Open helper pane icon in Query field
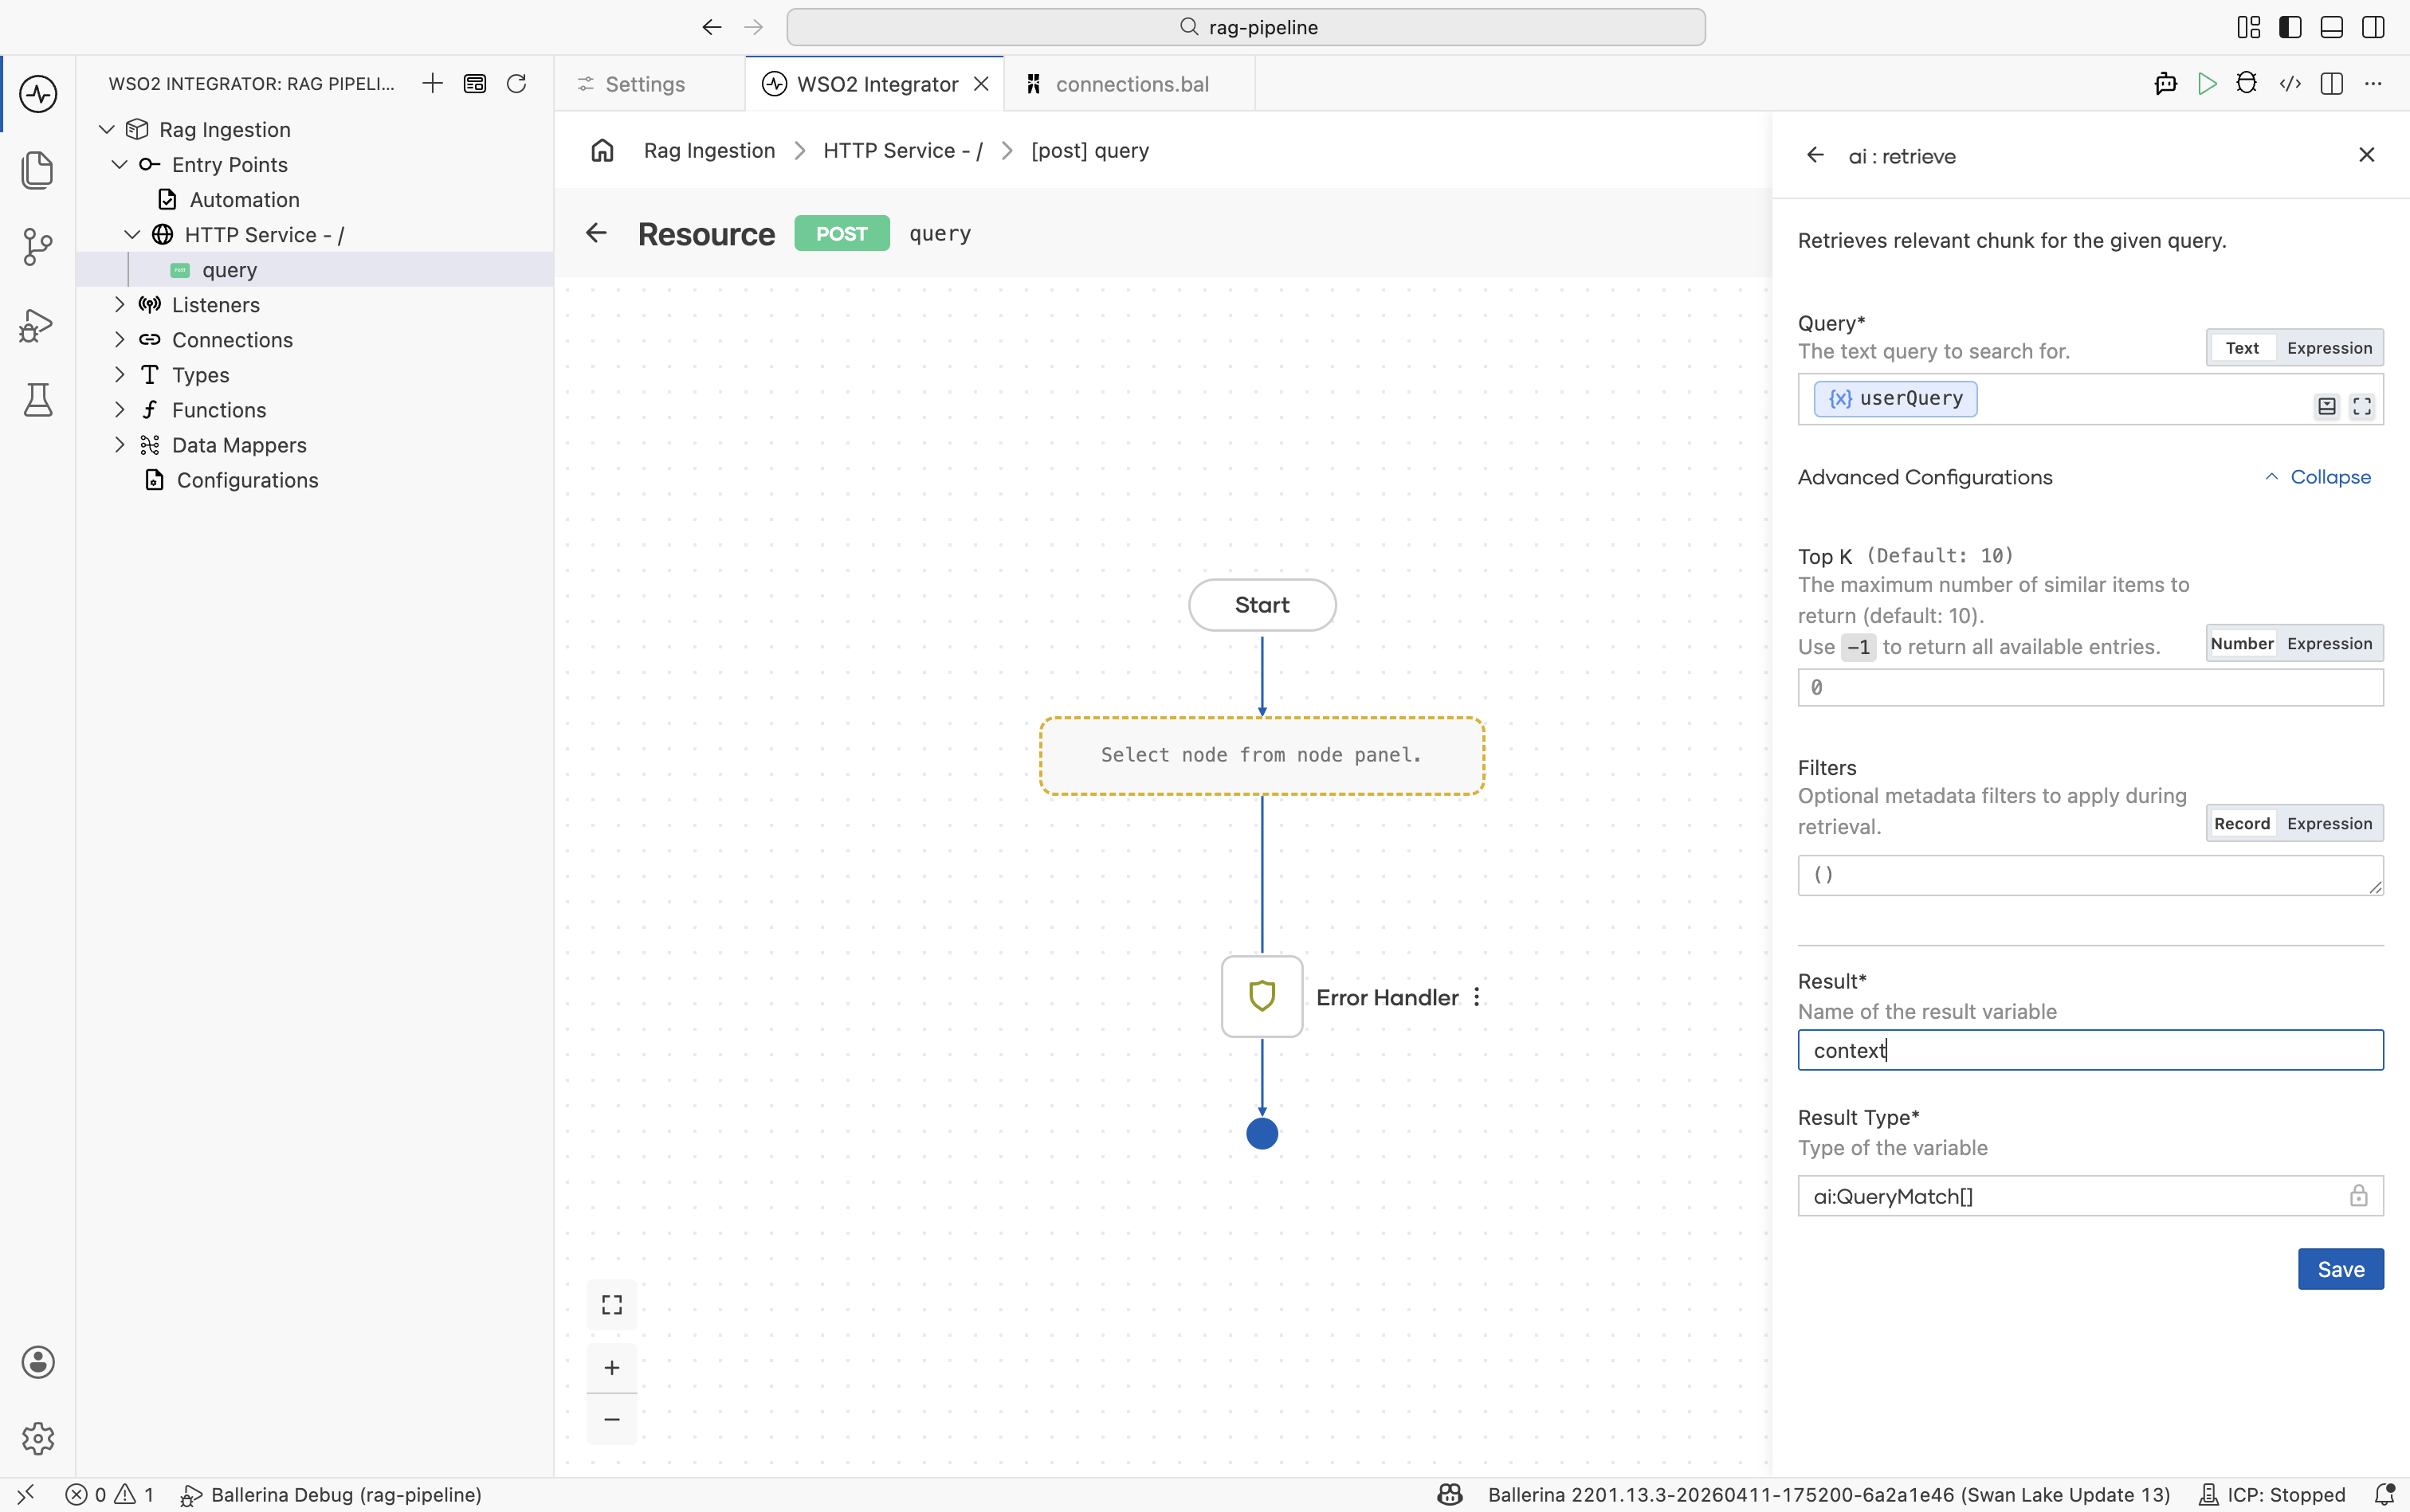2410x1512 pixels. tap(2327, 406)
